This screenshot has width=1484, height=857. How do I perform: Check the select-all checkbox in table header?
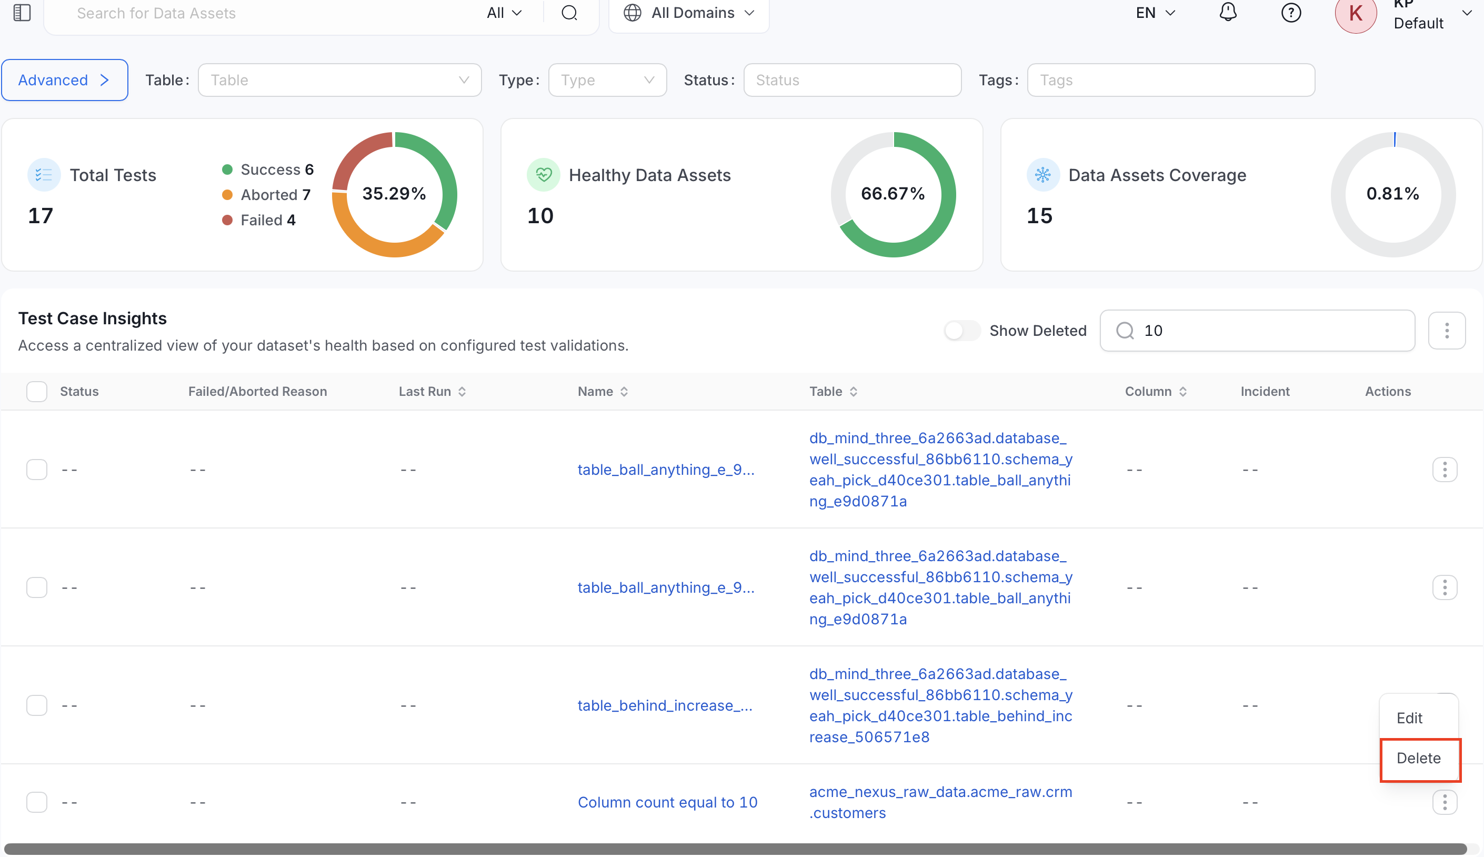click(x=36, y=392)
